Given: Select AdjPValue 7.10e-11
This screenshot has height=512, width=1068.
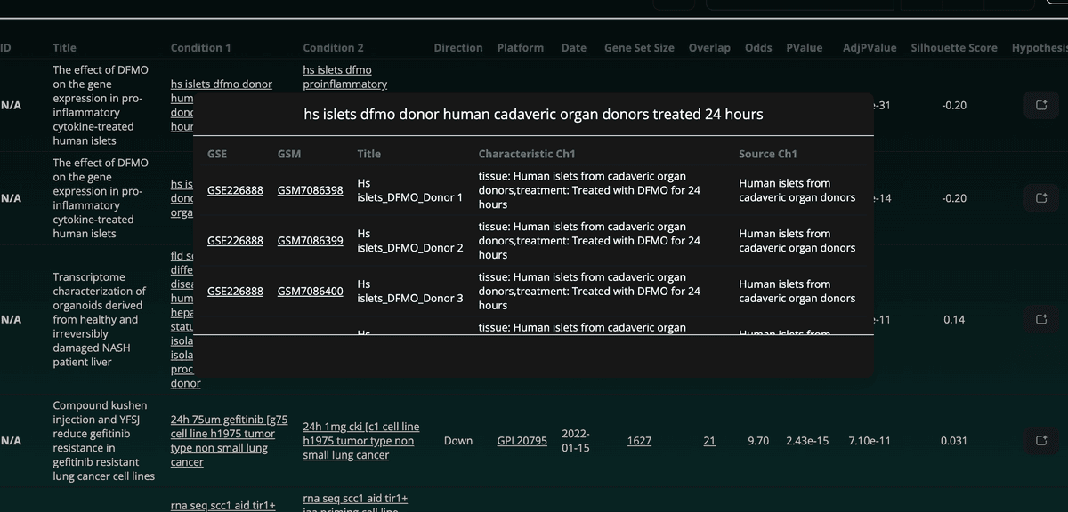Looking at the screenshot, I should click(x=870, y=441).
